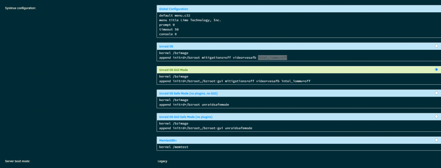Select the Unraid OS Safe Mode radio button
Viewport: 441px width, 168px height.
[x=436, y=93]
